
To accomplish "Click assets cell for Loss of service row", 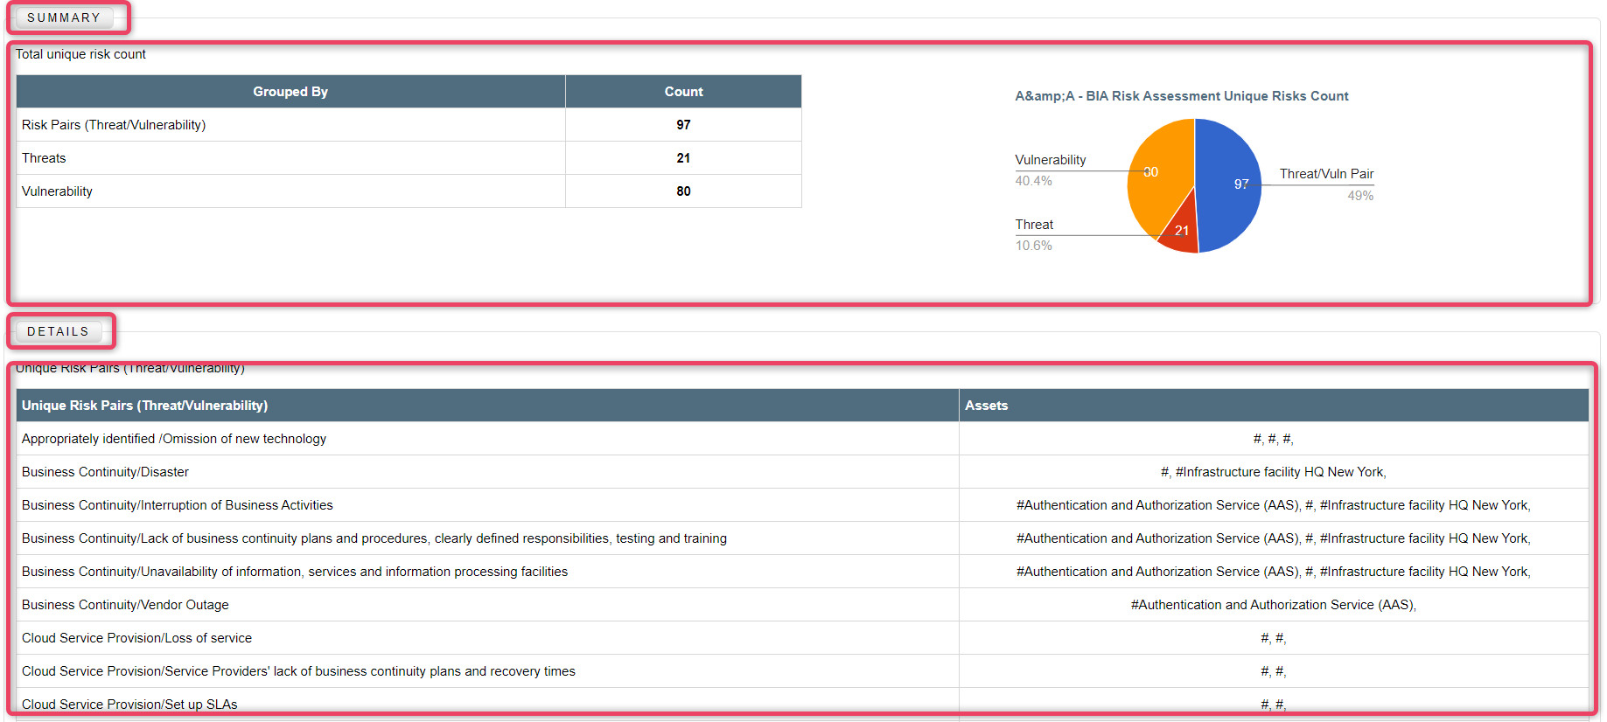I will click(1274, 638).
